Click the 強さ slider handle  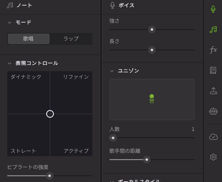tap(152, 29)
